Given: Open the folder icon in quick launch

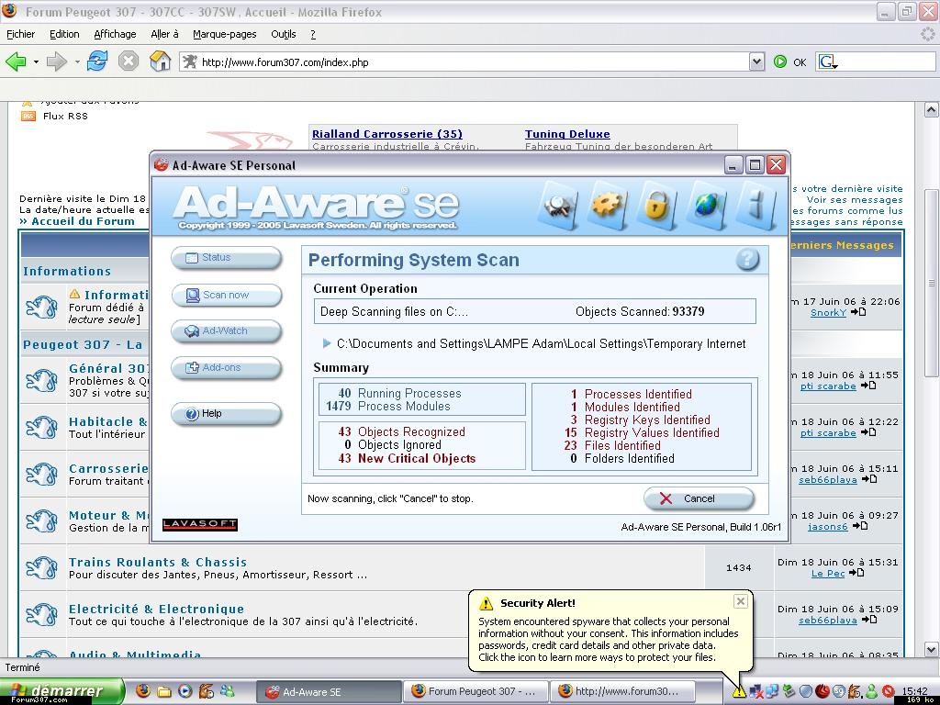Looking at the screenshot, I should pyautogui.click(x=163, y=691).
